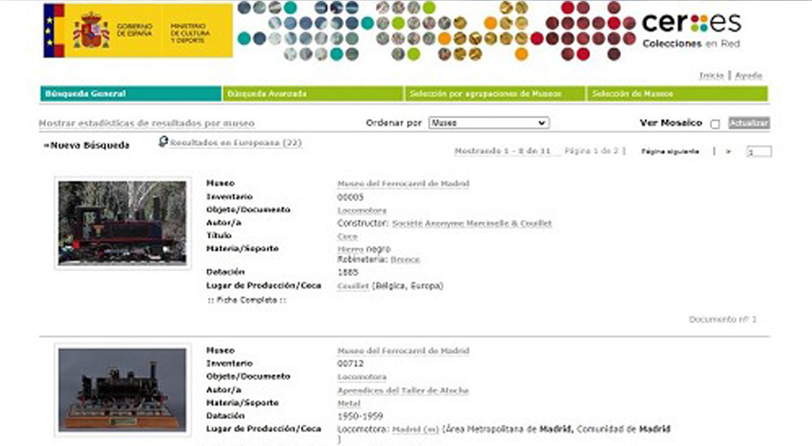Open the Coco locomotive thumbnail image
Screen dimensions: 812x446
pos(122,222)
